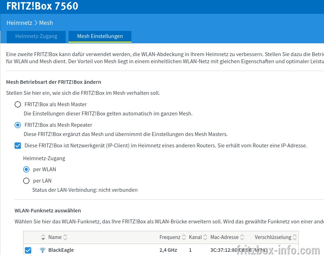The image size is (324, 255).
Task: Click Mesh Betriebsart der FRITZ!Box ändern heading
Action: click(54, 82)
